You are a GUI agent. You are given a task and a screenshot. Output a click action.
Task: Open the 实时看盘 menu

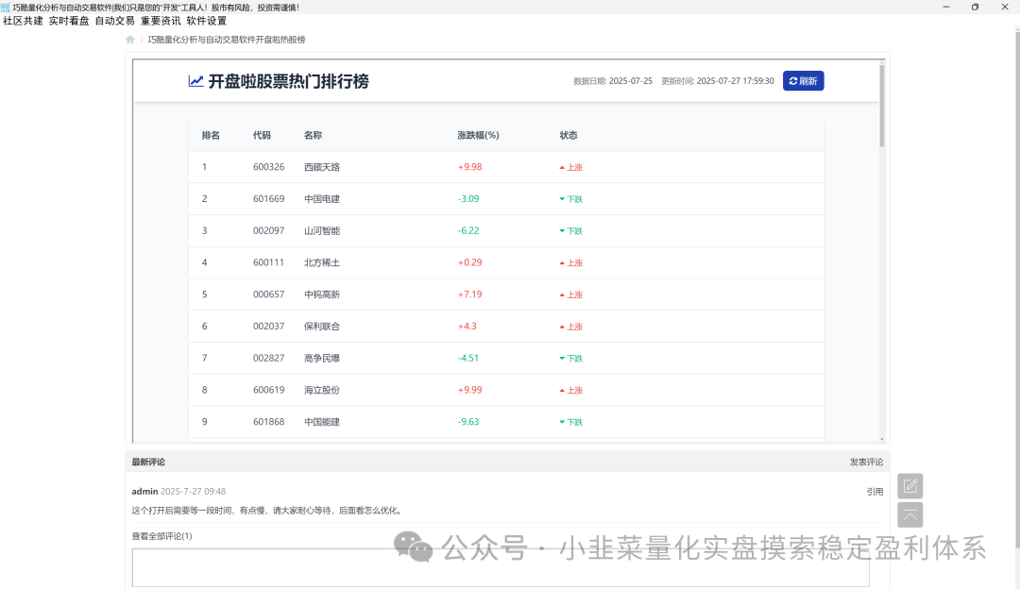point(69,21)
